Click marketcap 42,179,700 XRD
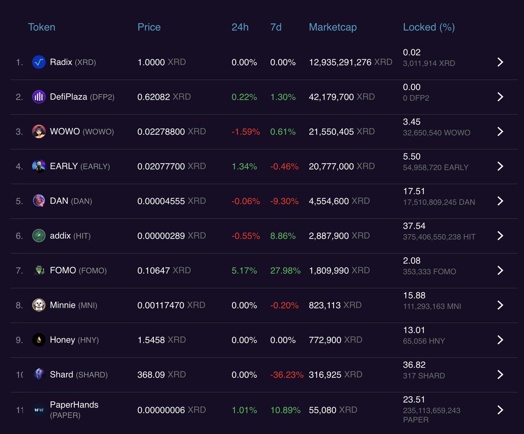The image size is (524, 434). click(342, 97)
